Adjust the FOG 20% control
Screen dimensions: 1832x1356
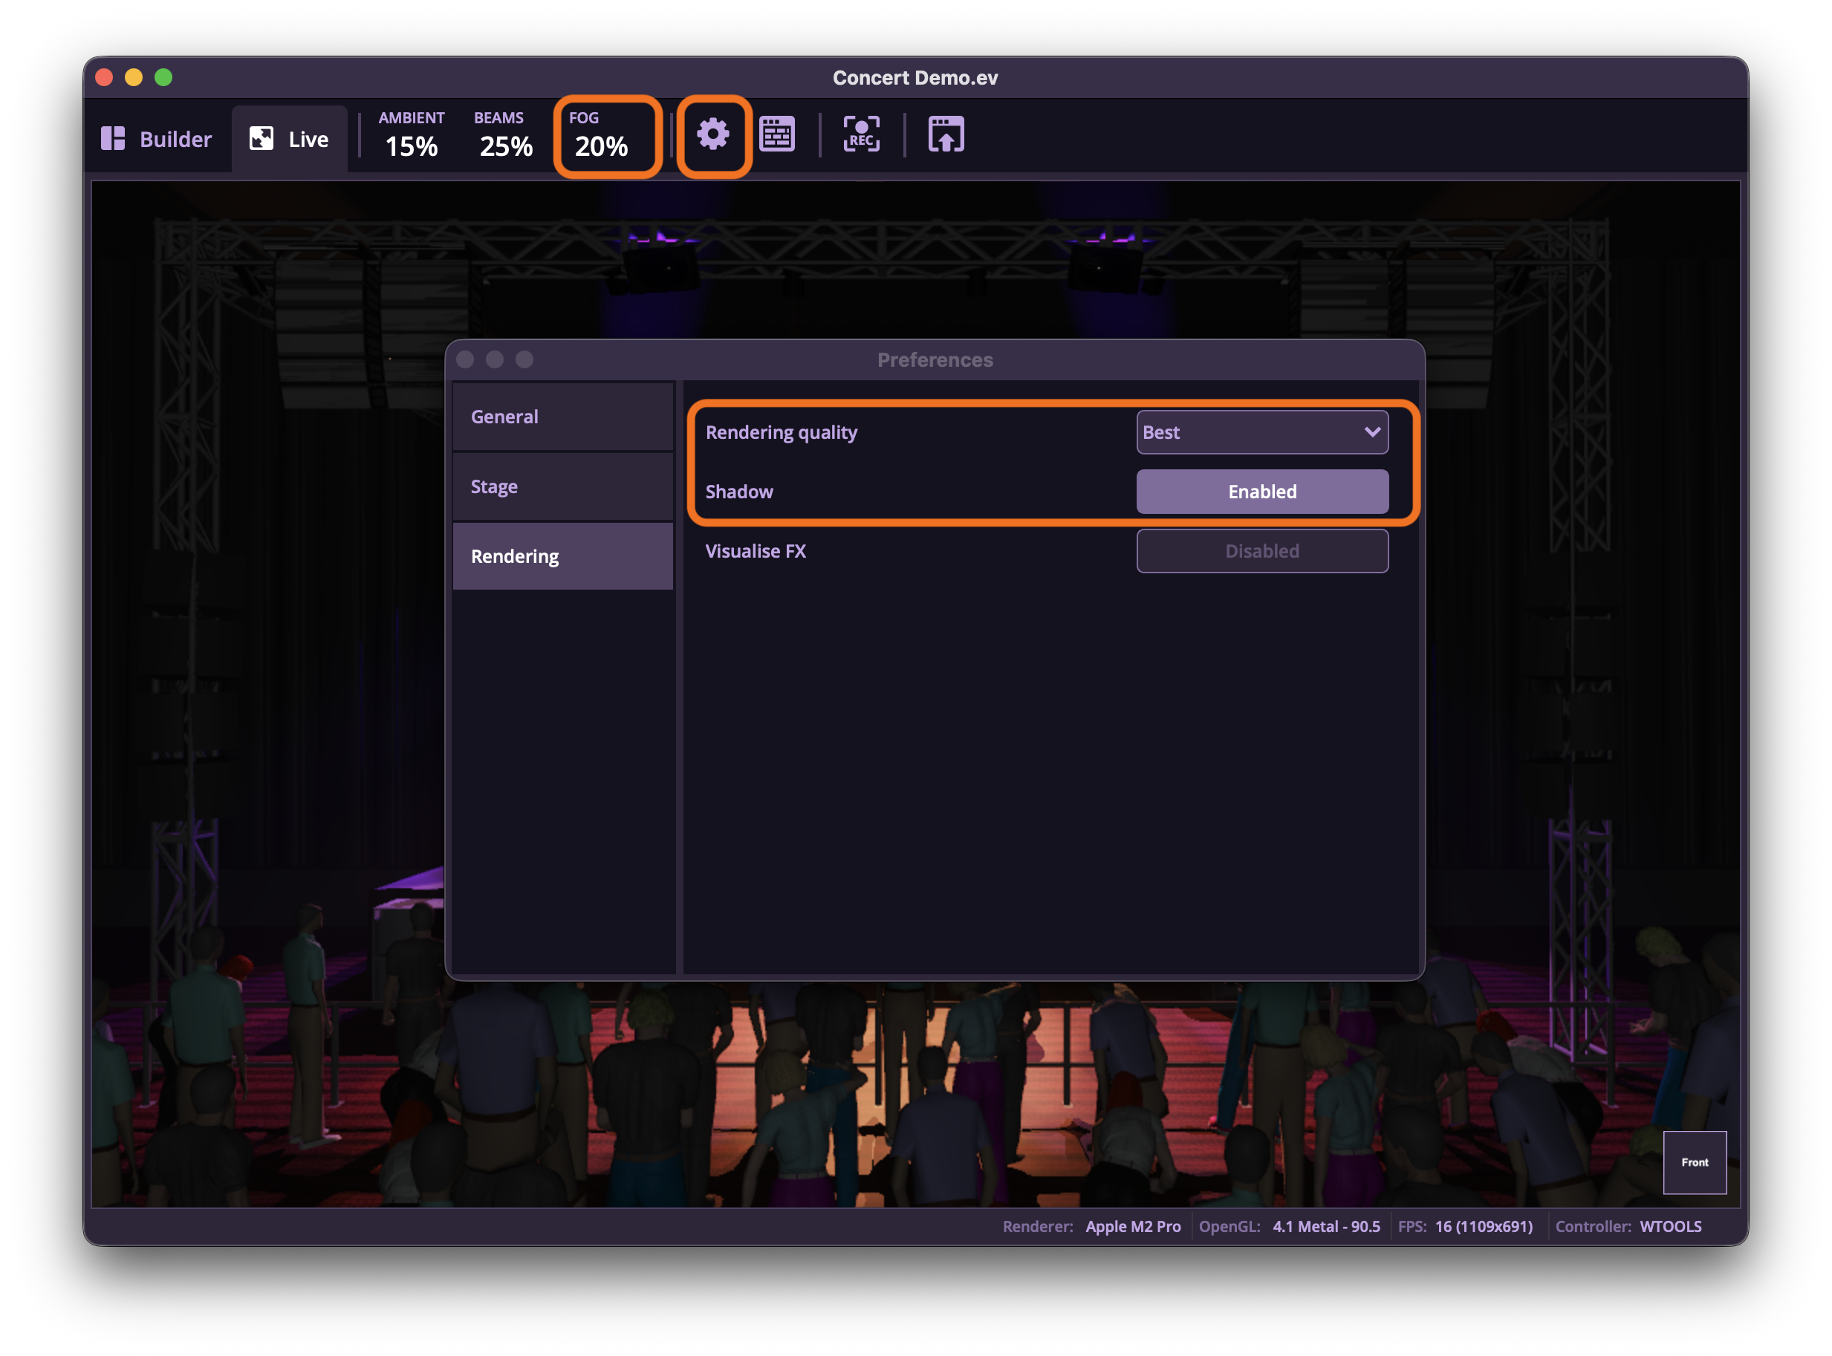600,135
